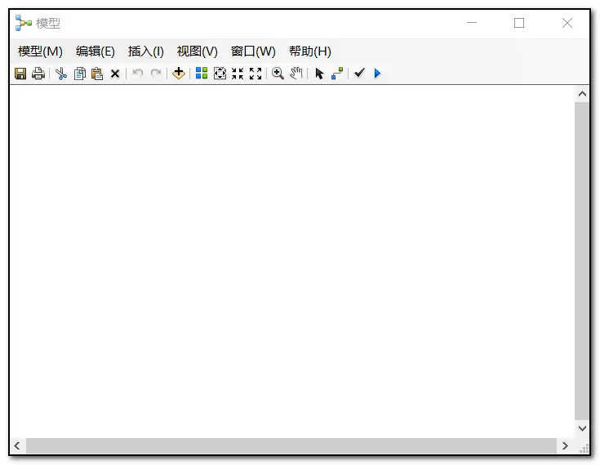
Task: Maximize the 模型 window
Action: [519, 23]
